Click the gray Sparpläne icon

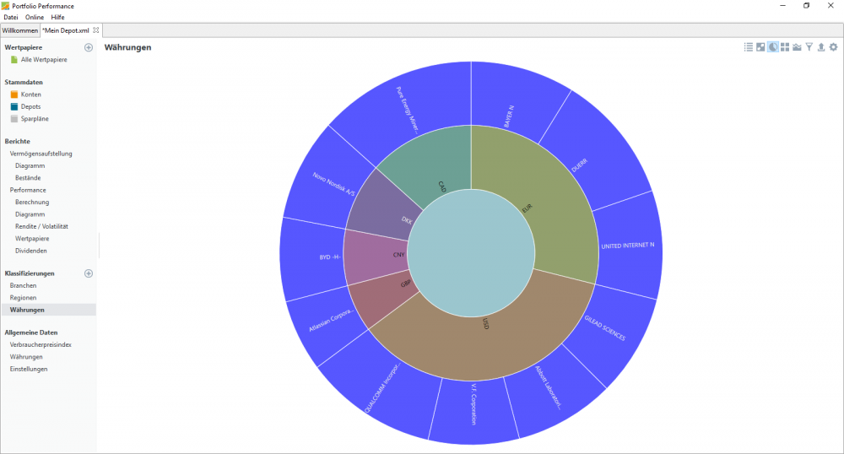coord(14,119)
